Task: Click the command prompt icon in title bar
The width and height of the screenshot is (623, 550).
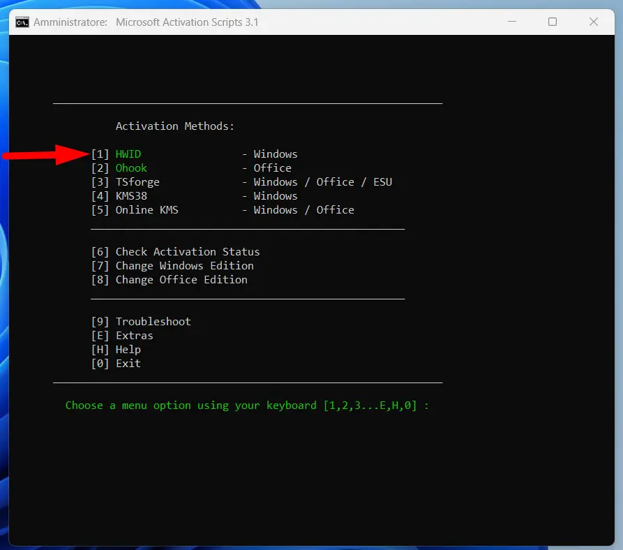Action: 22,22
